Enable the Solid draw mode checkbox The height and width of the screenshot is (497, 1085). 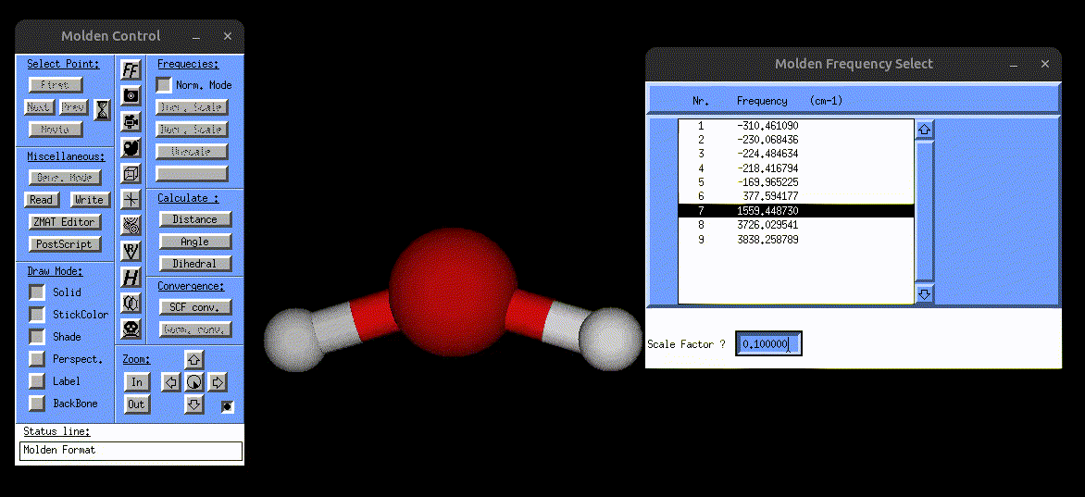click(x=37, y=292)
